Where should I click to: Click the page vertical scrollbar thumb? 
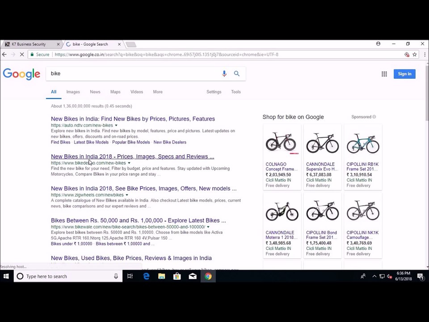pos(427,93)
